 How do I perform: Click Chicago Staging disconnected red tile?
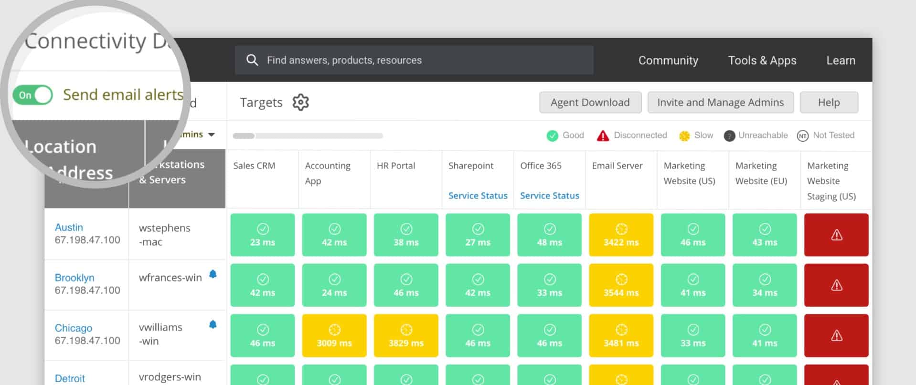836,335
